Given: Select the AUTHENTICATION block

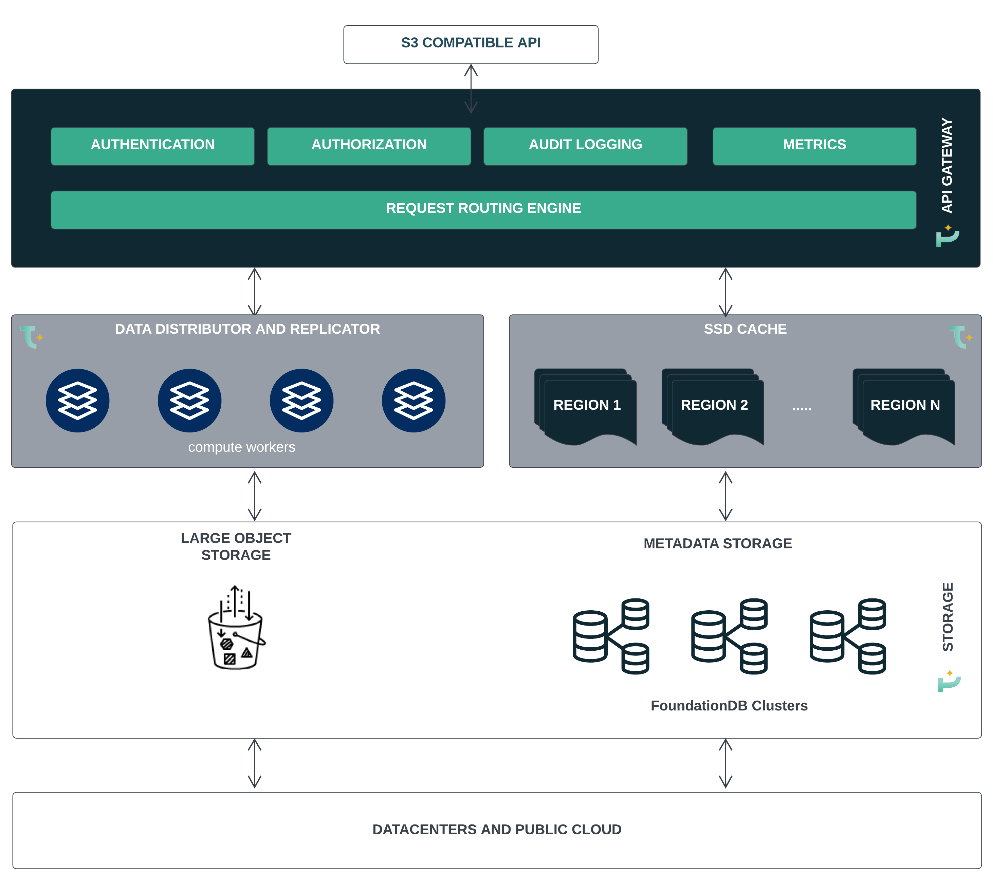Looking at the screenshot, I should pos(152,146).
